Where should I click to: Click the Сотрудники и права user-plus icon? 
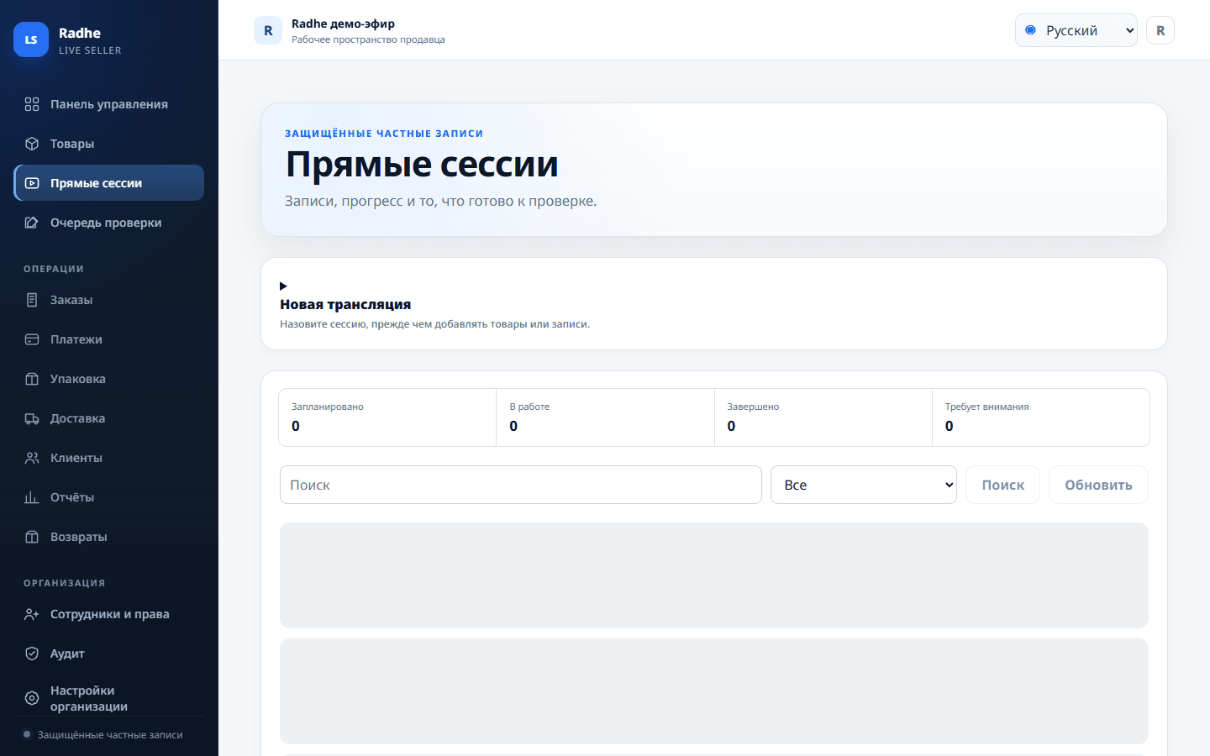(32, 614)
